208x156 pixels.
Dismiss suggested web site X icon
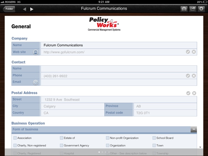(x=194, y=52)
